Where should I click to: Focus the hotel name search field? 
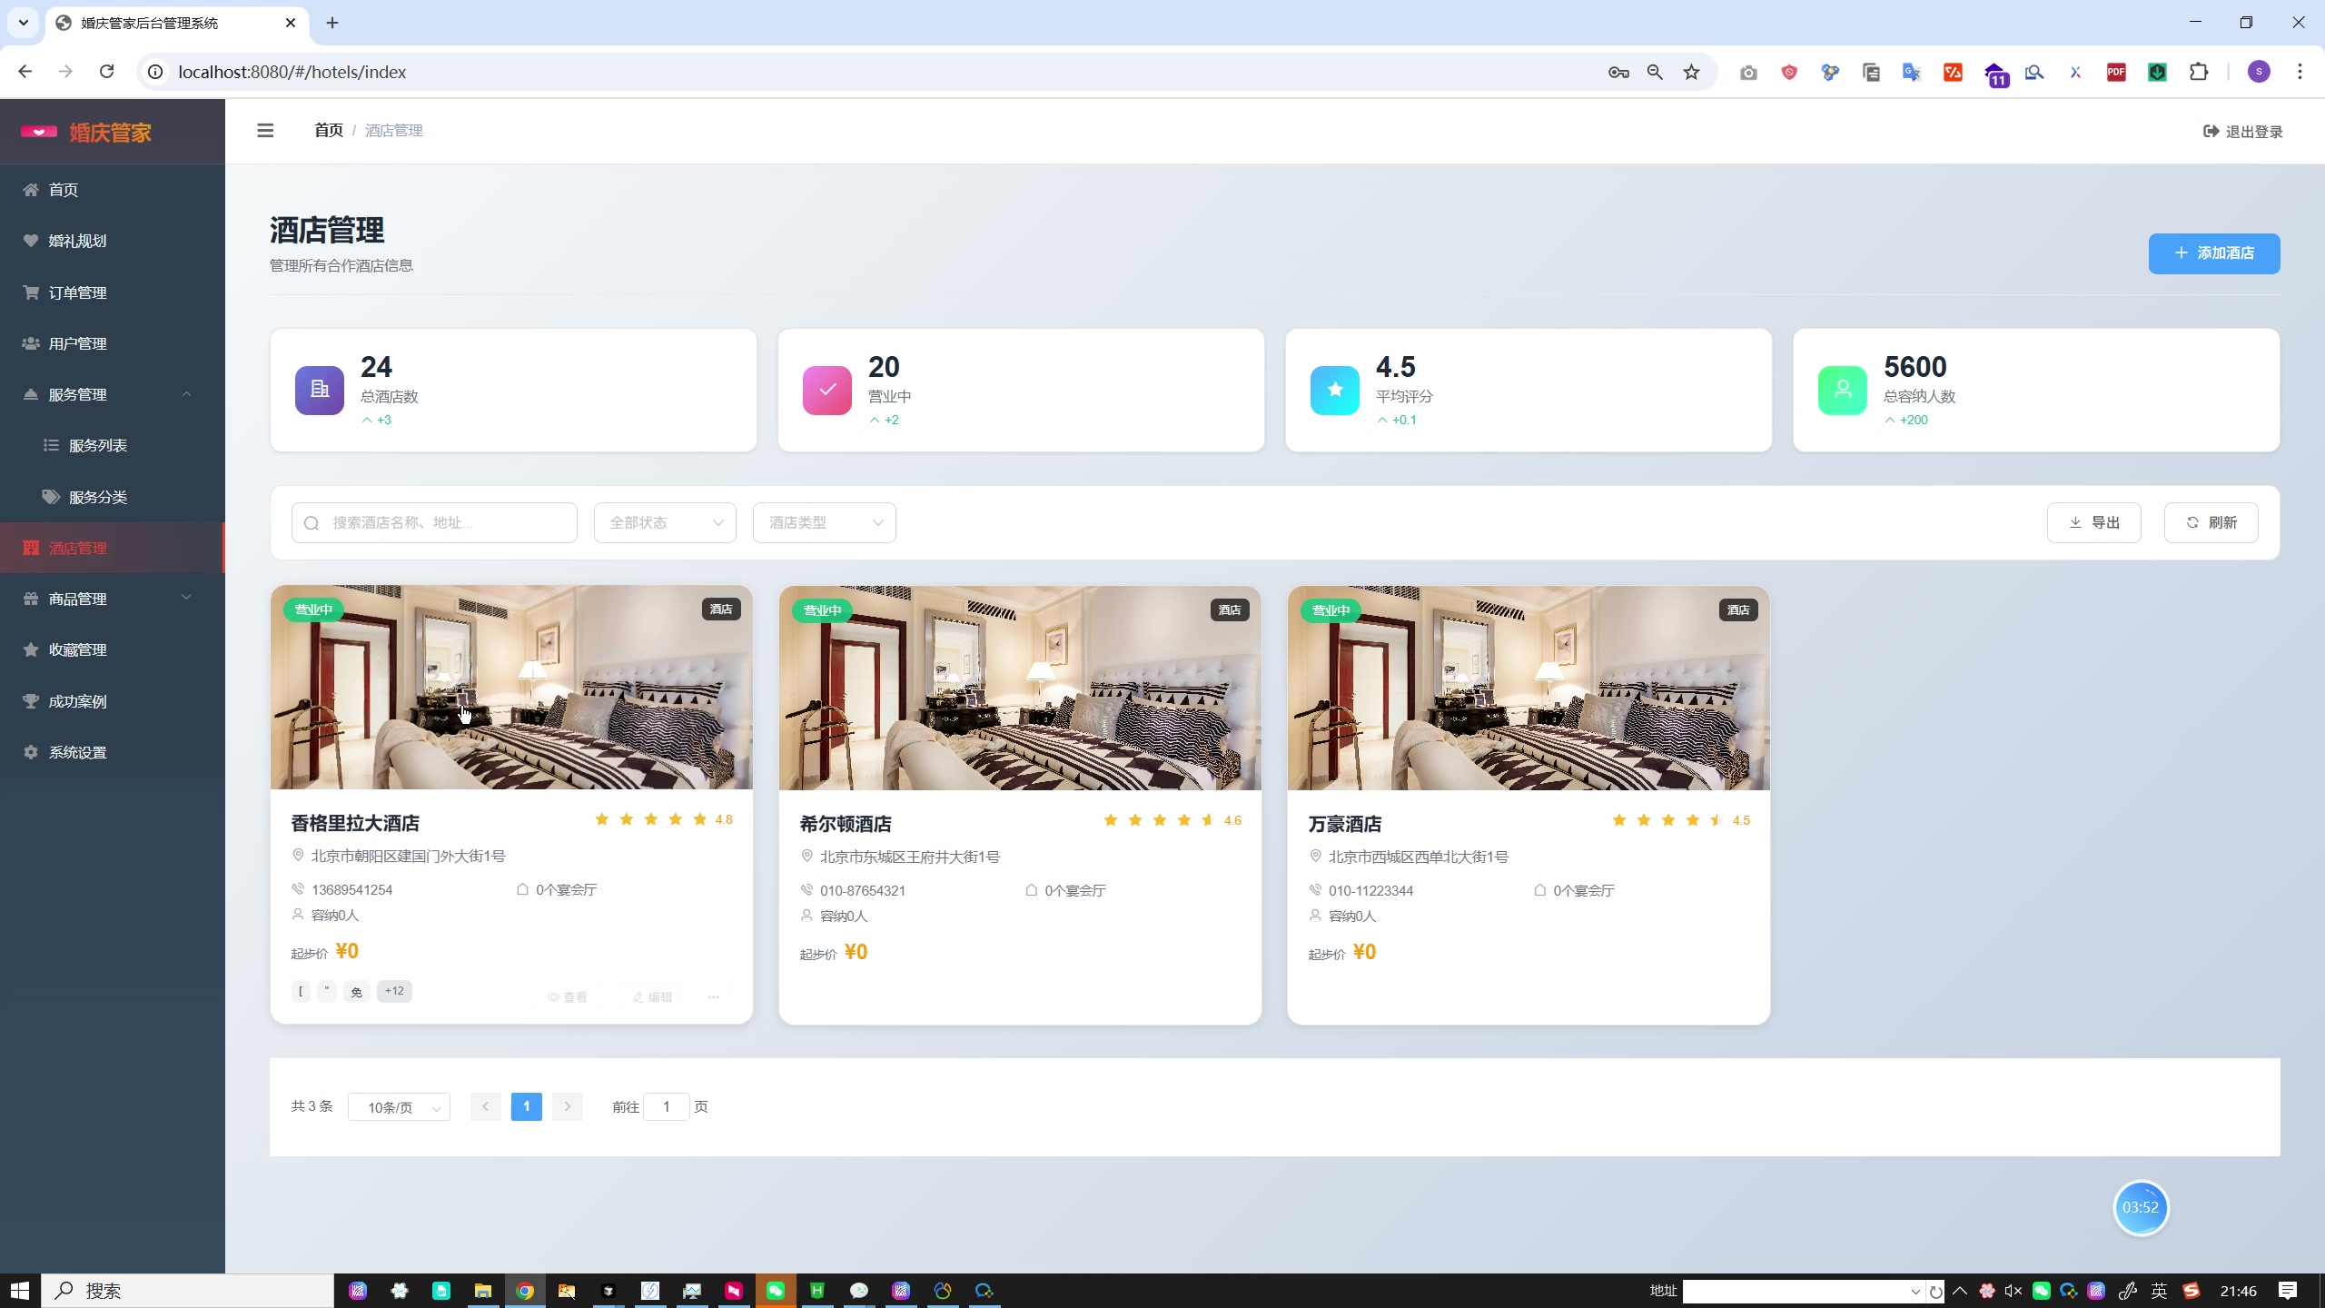[x=445, y=522]
